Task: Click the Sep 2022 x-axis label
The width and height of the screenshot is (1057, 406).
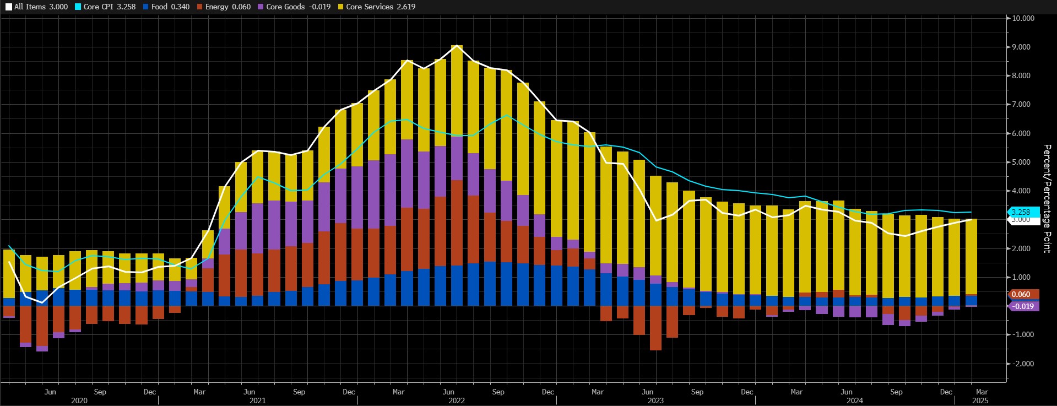Action: [x=498, y=392]
